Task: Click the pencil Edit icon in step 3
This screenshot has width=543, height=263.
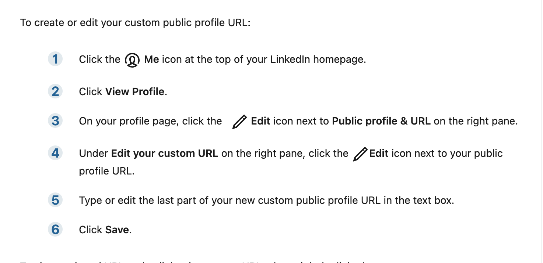Action: pyautogui.click(x=239, y=122)
